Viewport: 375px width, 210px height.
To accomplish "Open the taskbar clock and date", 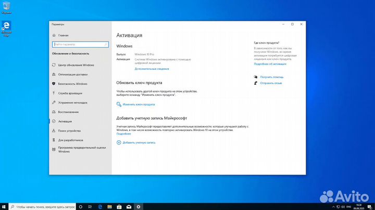I will pos(359,207).
